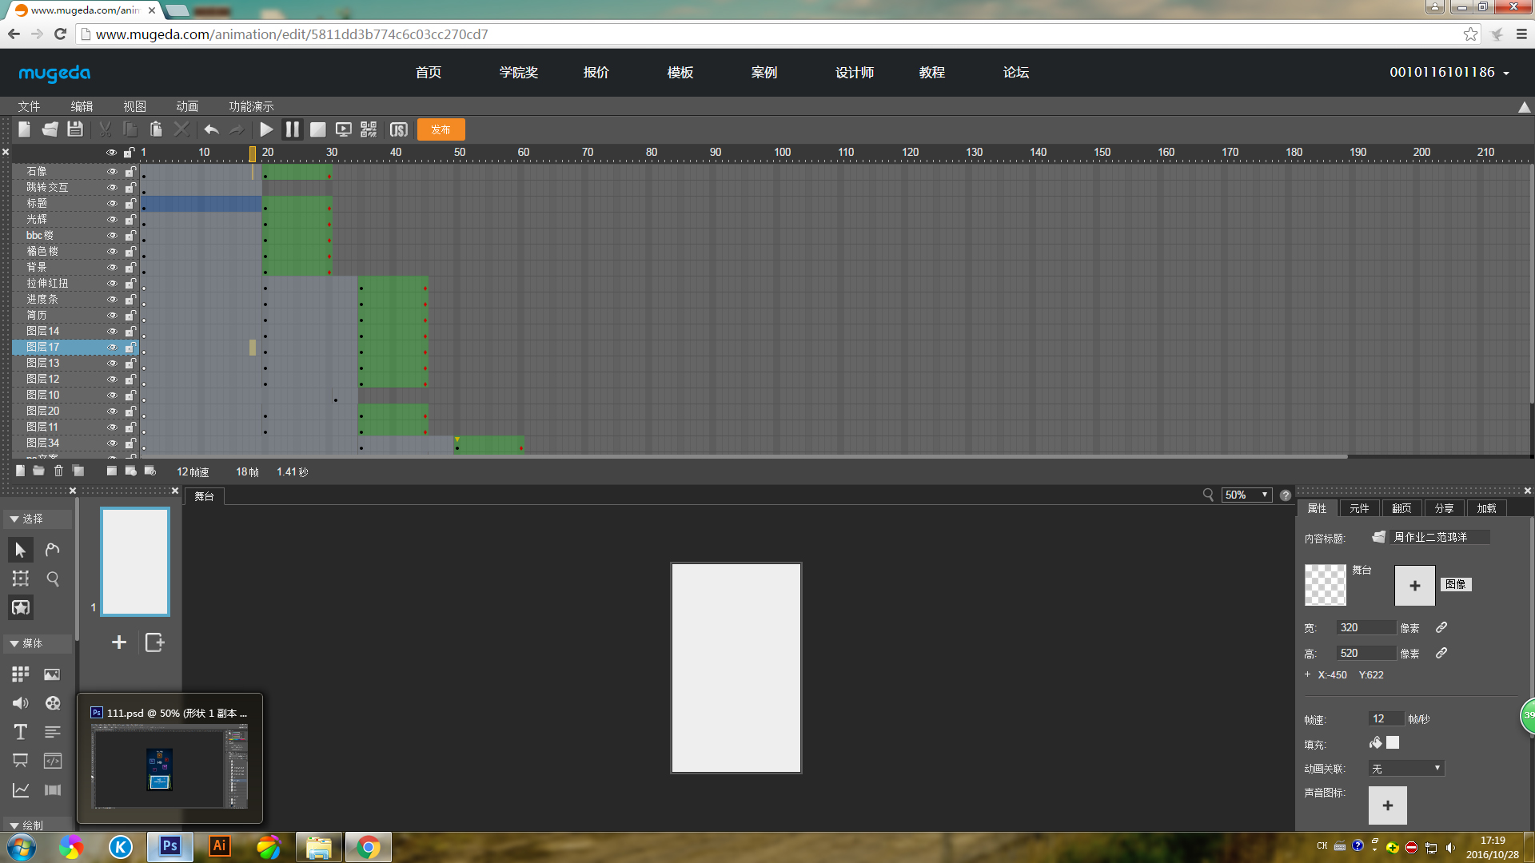1535x863 pixels.
Task: Click the insert video film reel icon
Action: [53, 703]
